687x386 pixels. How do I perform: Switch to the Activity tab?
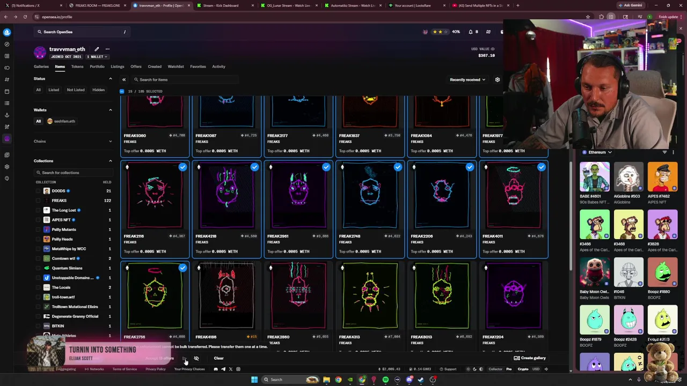(218, 66)
